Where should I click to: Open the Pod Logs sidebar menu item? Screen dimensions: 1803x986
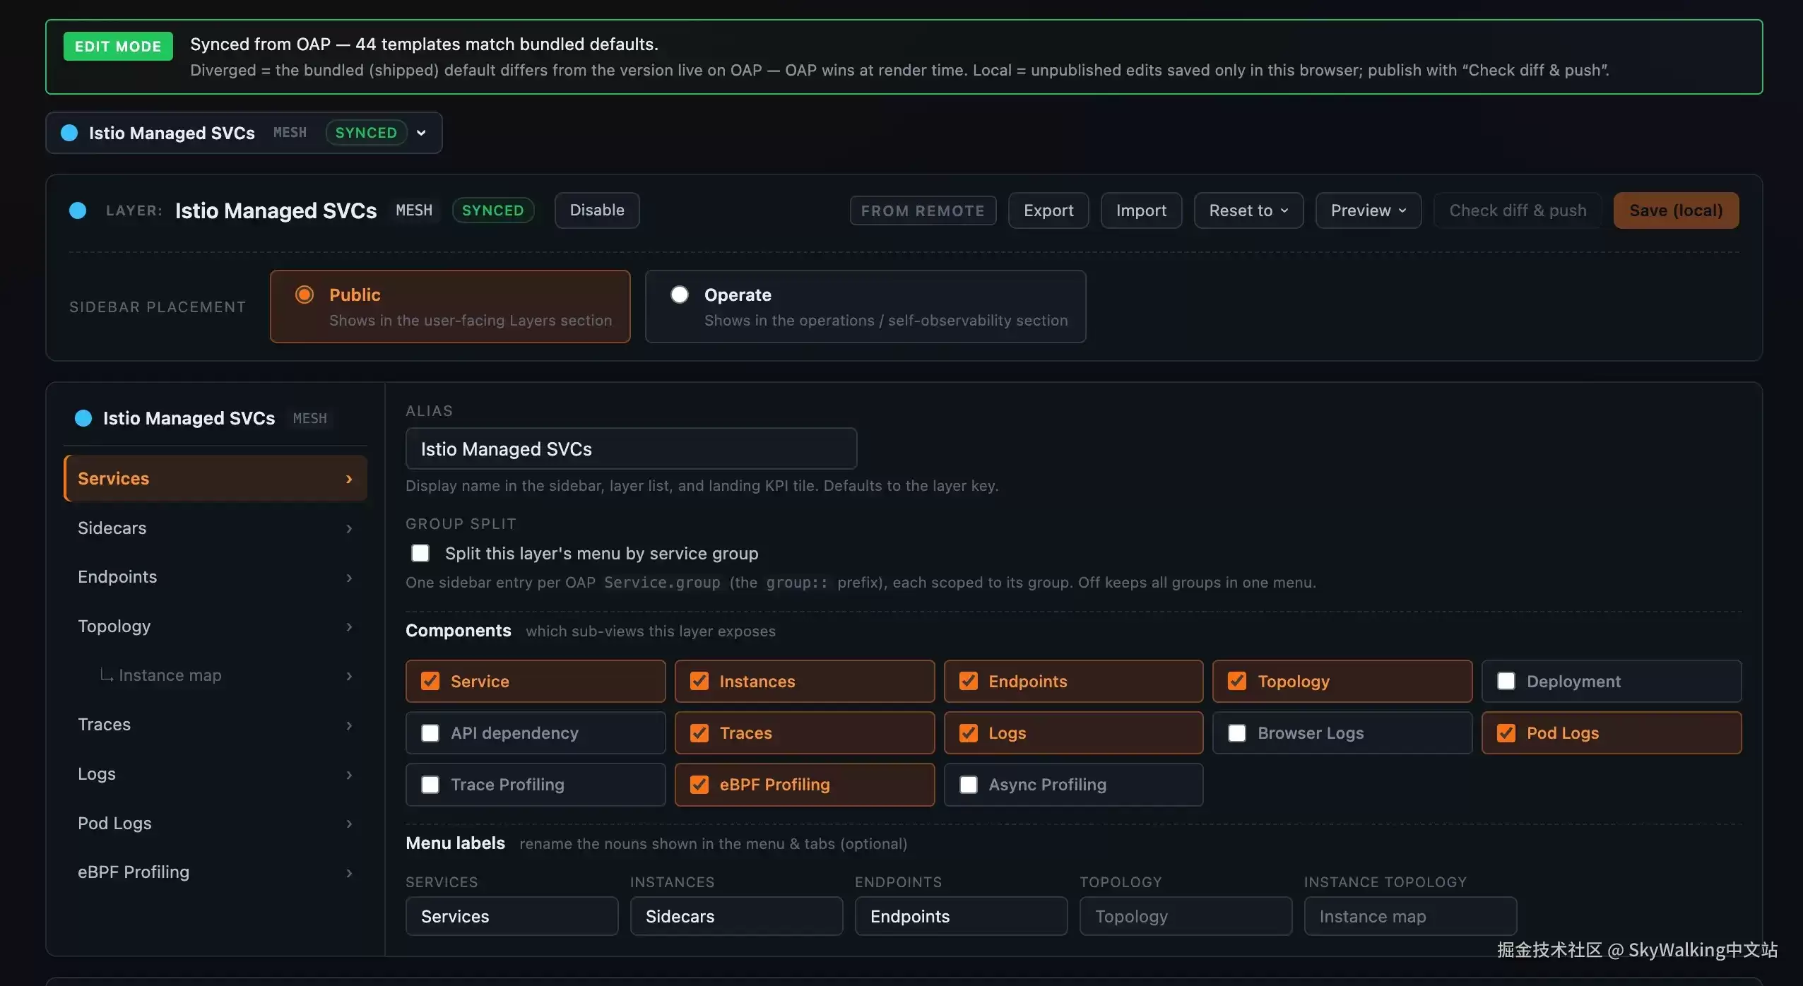point(215,824)
